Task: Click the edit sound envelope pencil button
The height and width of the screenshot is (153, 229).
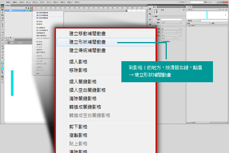Action: [181, 32]
